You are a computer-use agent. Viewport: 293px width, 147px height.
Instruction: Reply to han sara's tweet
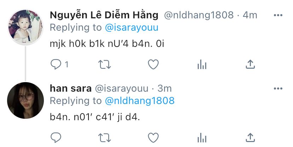(x=56, y=138)
